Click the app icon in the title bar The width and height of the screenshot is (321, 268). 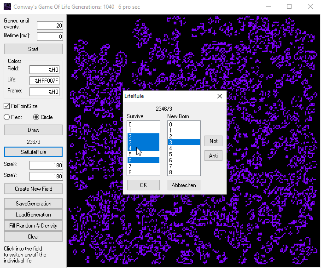pyautogui.click(x=7, y=6)
